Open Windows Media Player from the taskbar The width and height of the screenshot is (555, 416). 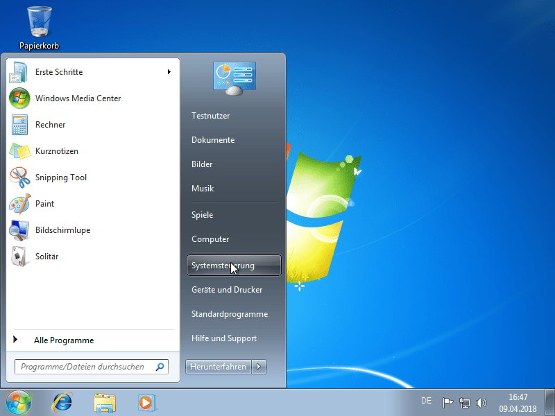coord(147,402)
